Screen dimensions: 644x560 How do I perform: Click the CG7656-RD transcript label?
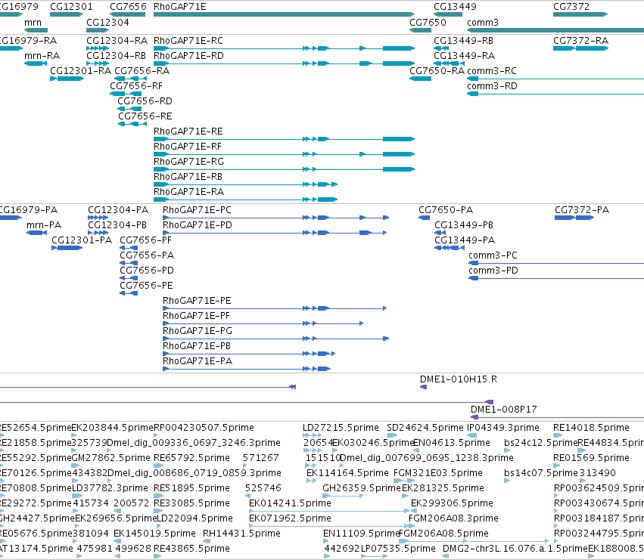pos(145,101)
